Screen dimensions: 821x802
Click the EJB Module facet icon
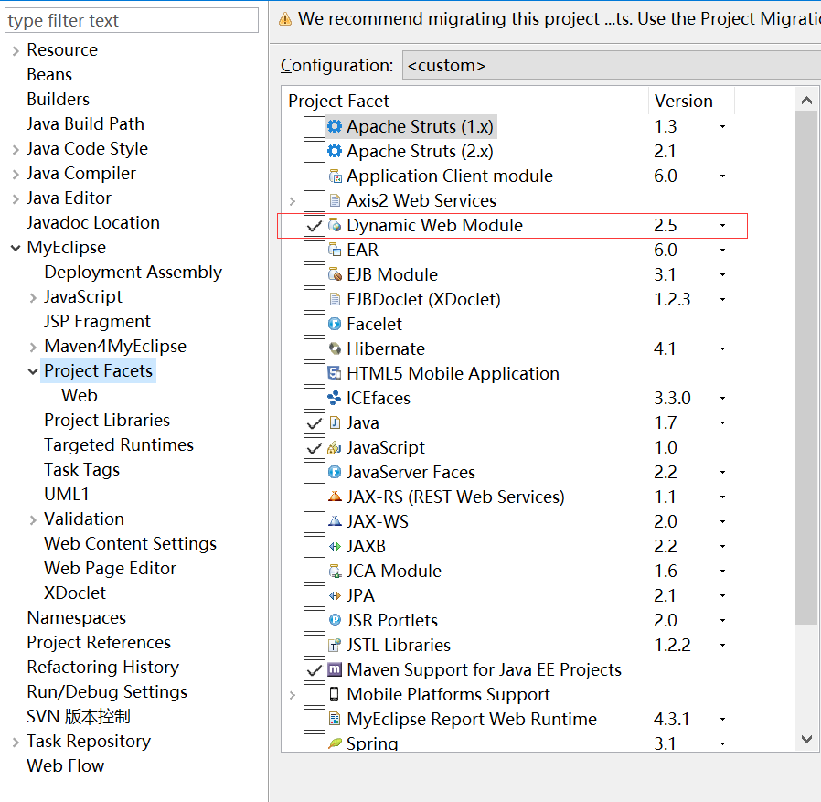[335, 275]
